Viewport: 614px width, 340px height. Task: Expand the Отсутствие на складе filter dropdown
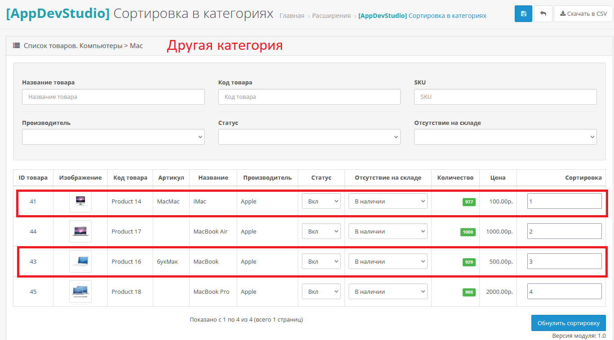pyautogui.click(x=505, y=137)
